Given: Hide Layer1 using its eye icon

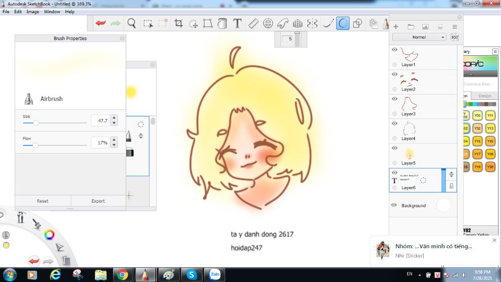Looking at the screenshot, I should (x=395, y=49).
